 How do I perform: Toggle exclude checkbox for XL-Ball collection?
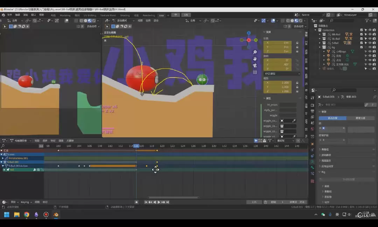(361, 39)
